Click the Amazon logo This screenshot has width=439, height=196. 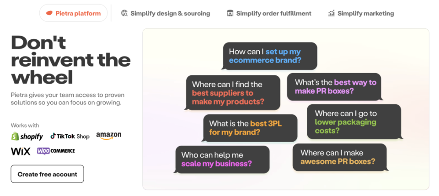pyautogui.click(x=108, y=135)
